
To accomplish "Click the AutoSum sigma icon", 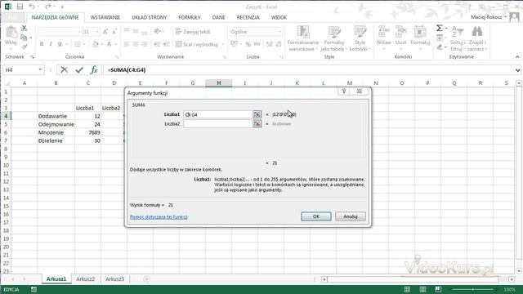I will [x=440, y=29].
